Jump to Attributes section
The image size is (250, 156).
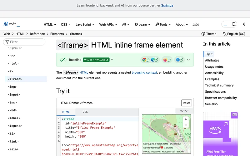pyautogui.click(x=212, y=60)
